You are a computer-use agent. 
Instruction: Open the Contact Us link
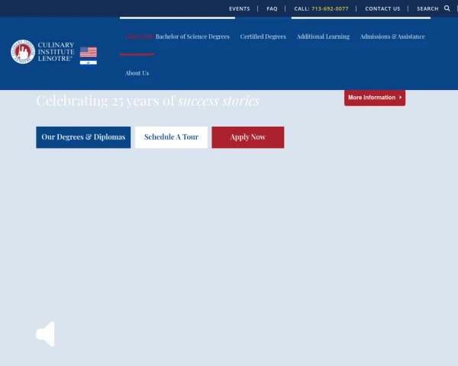(x=382, y=8)
